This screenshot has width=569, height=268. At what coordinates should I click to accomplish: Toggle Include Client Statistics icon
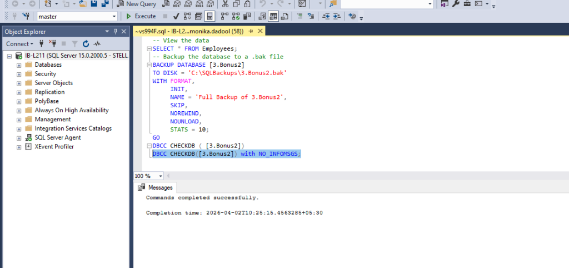point(247,16)
